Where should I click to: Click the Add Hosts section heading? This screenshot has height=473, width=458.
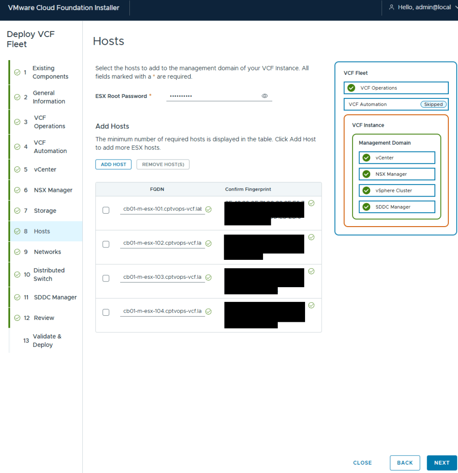(112, 126)
